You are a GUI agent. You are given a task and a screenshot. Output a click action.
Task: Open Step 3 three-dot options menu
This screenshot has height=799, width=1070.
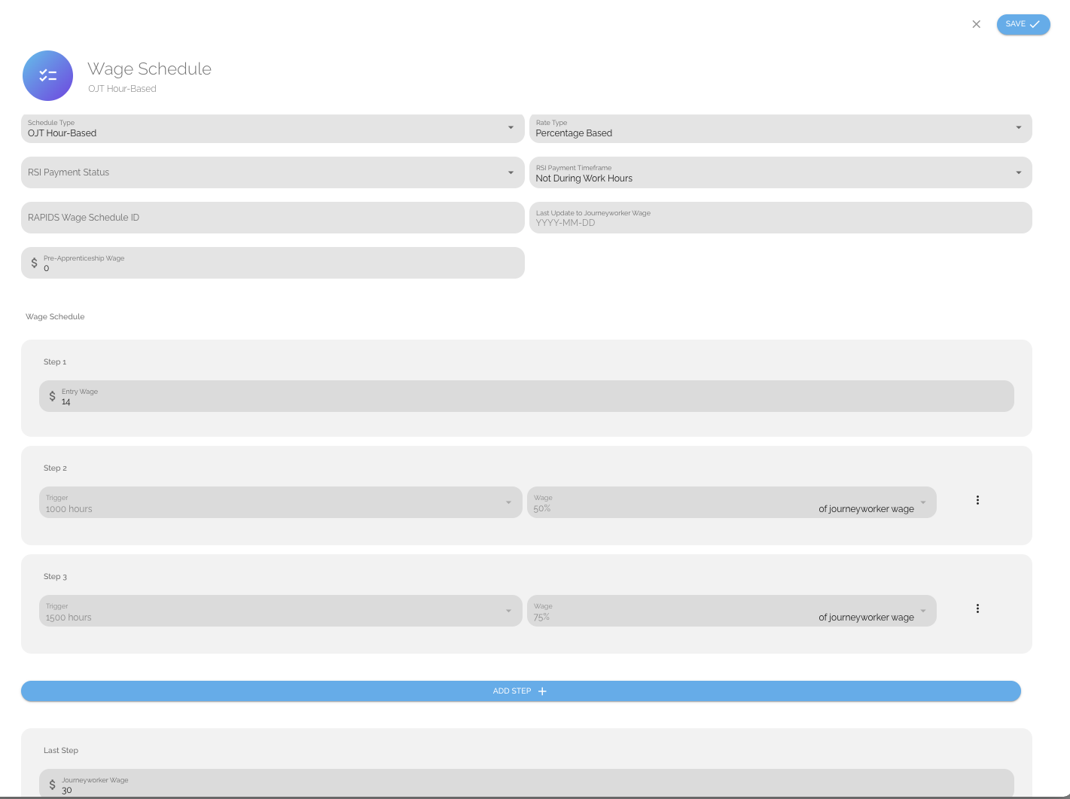coord(977,608)
